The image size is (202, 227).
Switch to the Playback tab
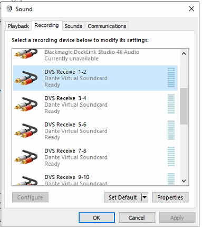18,26
